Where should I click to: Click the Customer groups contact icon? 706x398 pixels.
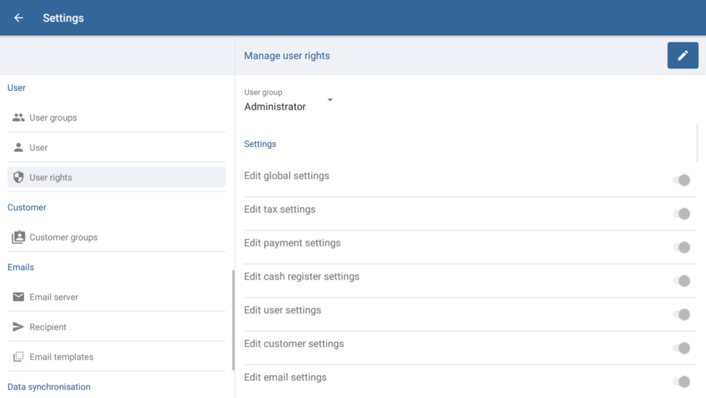(x=19, y=237)
